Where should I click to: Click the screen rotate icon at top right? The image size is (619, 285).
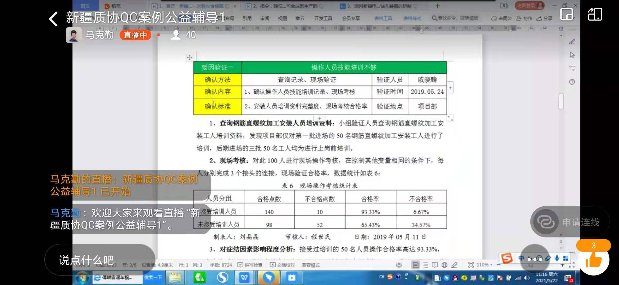pyautogui.click(x=595, y=14)
